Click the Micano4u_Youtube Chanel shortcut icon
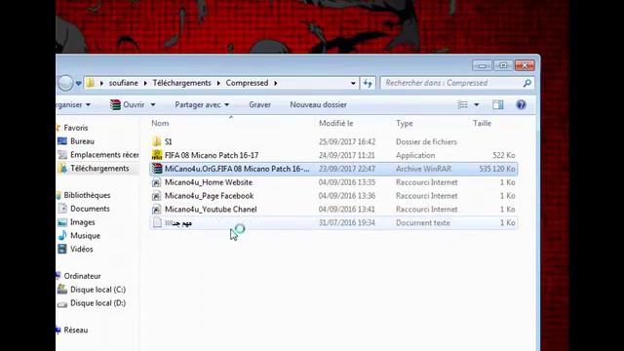This screenshot has height=351, width=624. click(157, 210)
